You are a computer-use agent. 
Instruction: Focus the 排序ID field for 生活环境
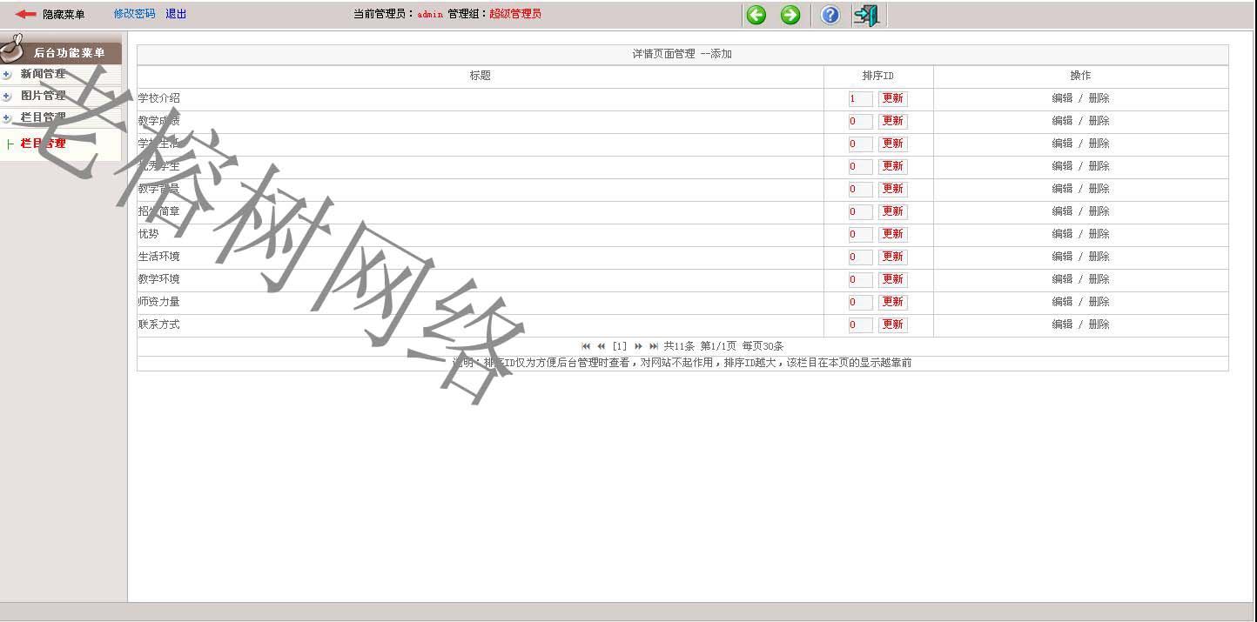(x=860, y=257)
